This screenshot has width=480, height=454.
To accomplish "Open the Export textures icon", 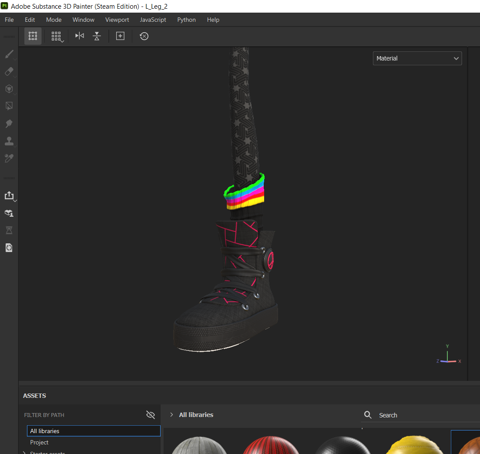I will (x=9, y=195).
